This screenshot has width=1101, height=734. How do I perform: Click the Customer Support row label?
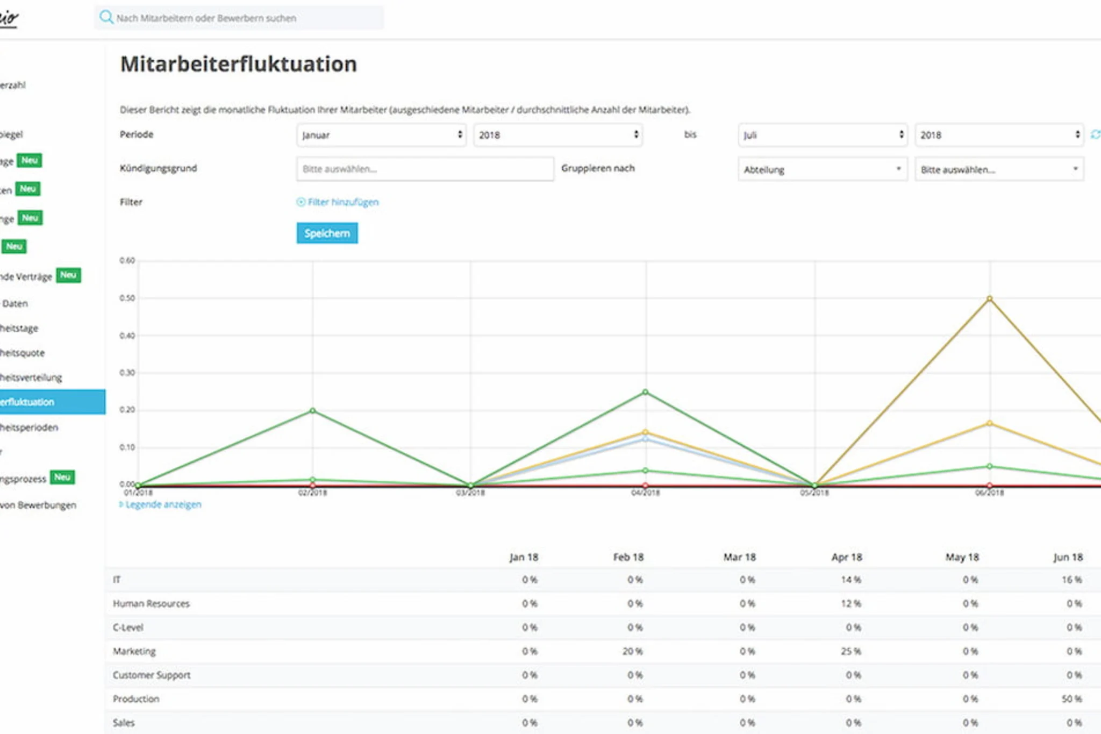point(152,675)
